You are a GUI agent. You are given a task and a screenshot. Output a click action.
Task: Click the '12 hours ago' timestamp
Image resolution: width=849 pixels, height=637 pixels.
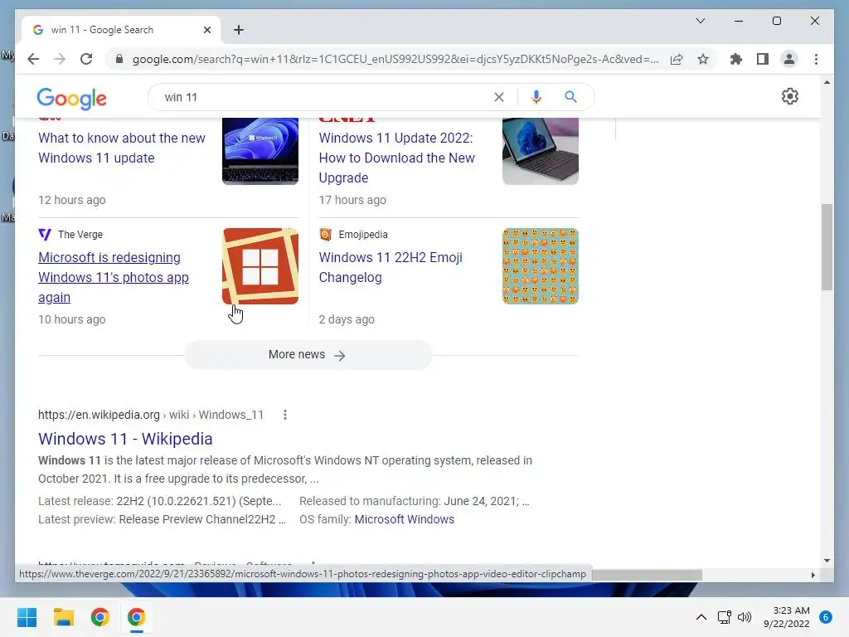(x=71, y=200)
